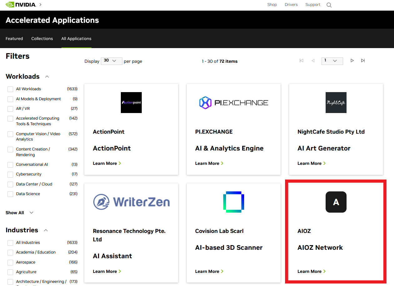
Task: Open the search magnifier icon
Action: [x=329, y=5]
